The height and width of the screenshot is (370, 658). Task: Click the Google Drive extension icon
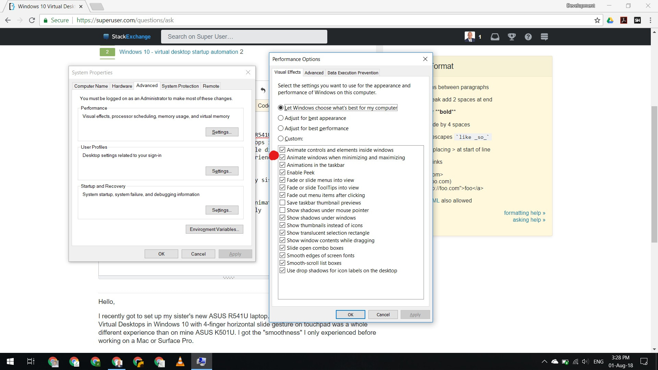[x=610, y=20]
